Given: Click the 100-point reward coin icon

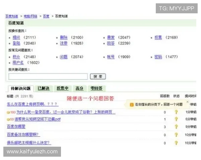Looking at the screenshot, I should click(8, 112).
